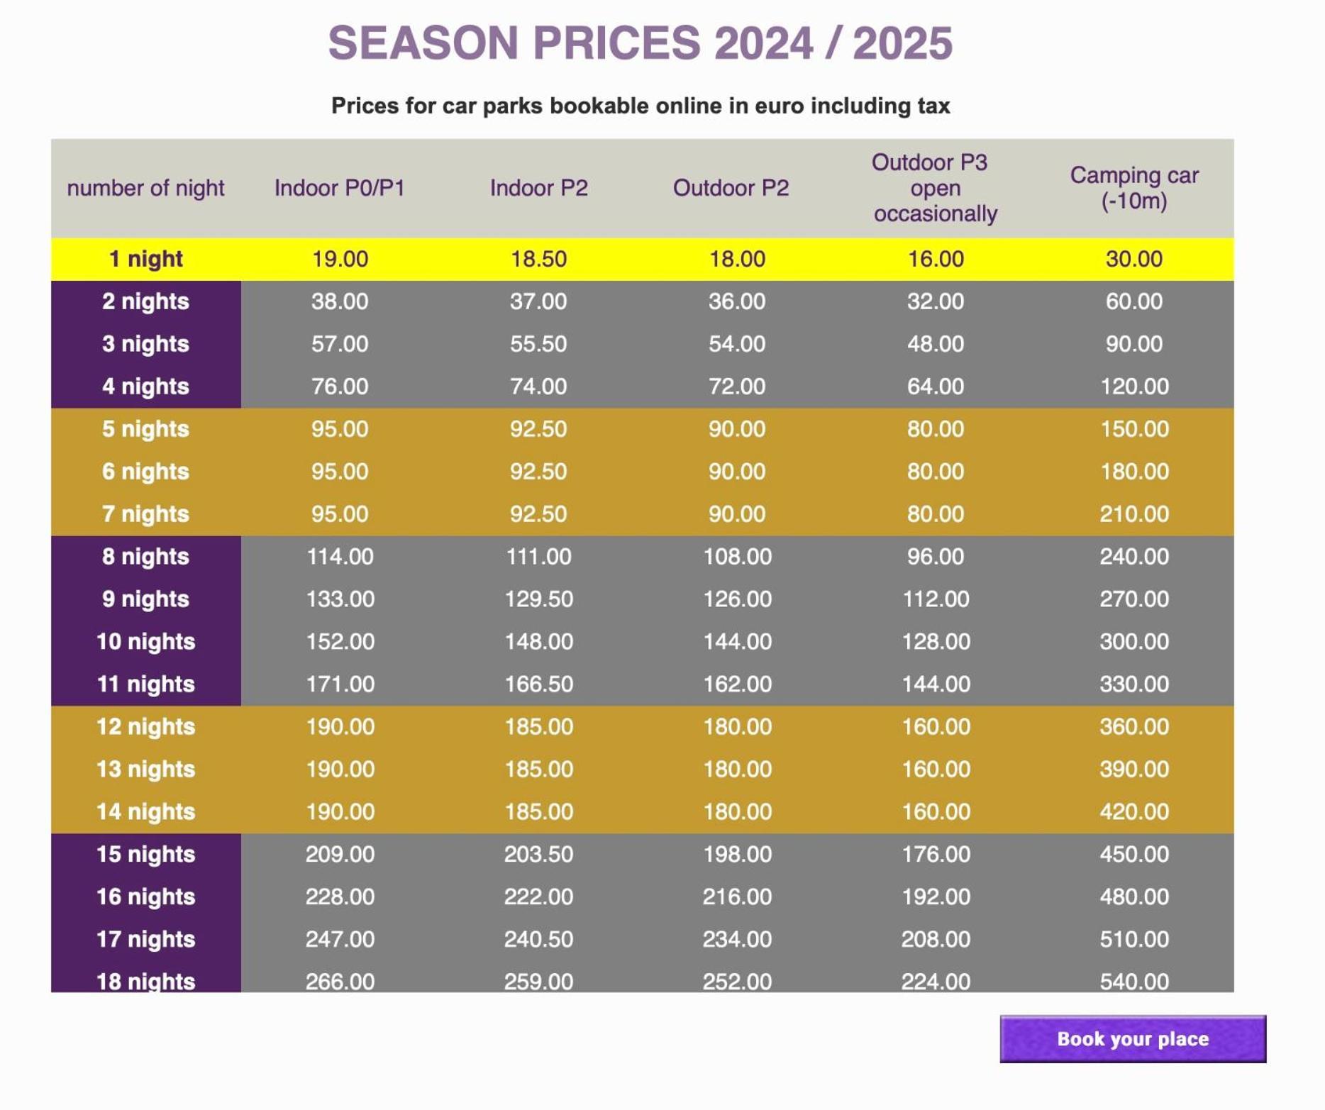Screen dimensions: 1325x1110
Task: Click the 7 nights Indoor P0/P1 price 95.00
Action: click(340, 514)
